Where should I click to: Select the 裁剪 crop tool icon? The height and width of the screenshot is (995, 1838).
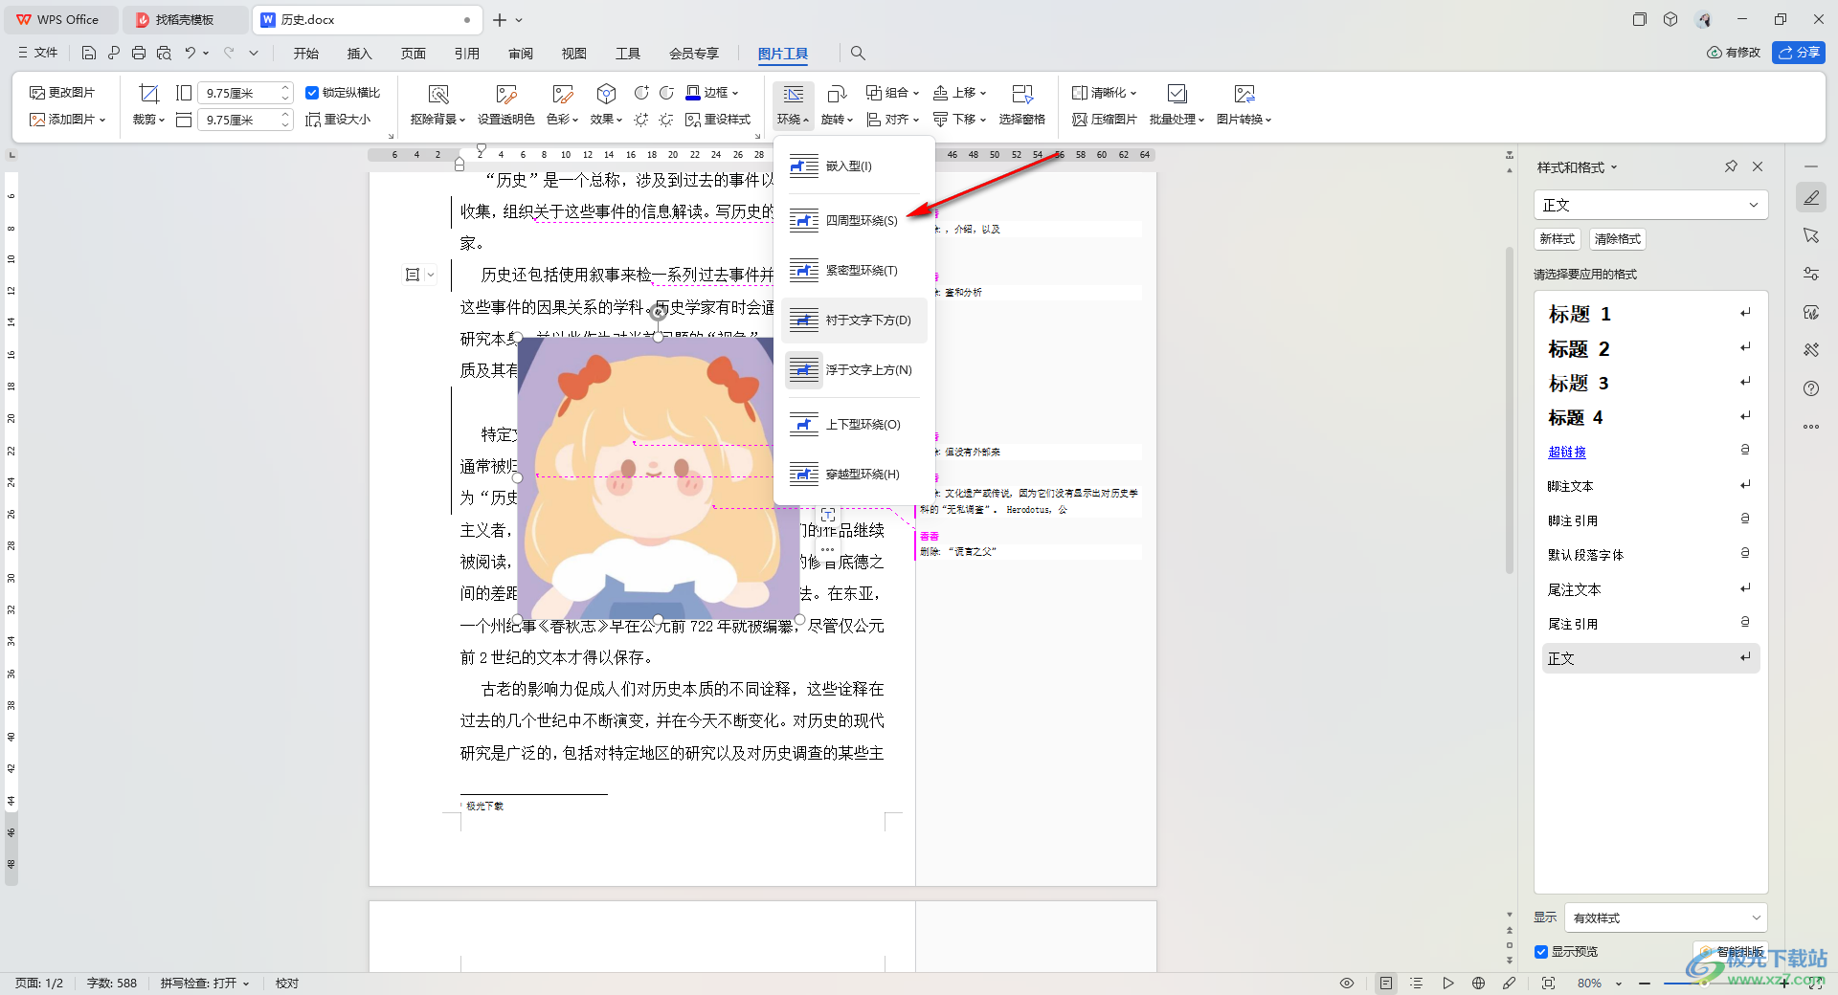[x=148, y=94]
